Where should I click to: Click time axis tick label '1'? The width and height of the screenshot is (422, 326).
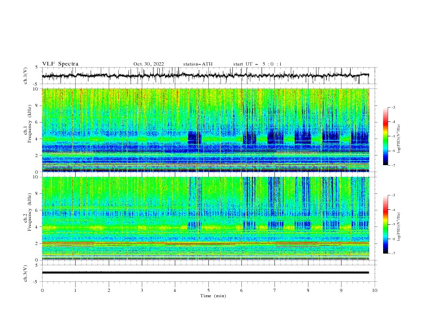(75, 290)
